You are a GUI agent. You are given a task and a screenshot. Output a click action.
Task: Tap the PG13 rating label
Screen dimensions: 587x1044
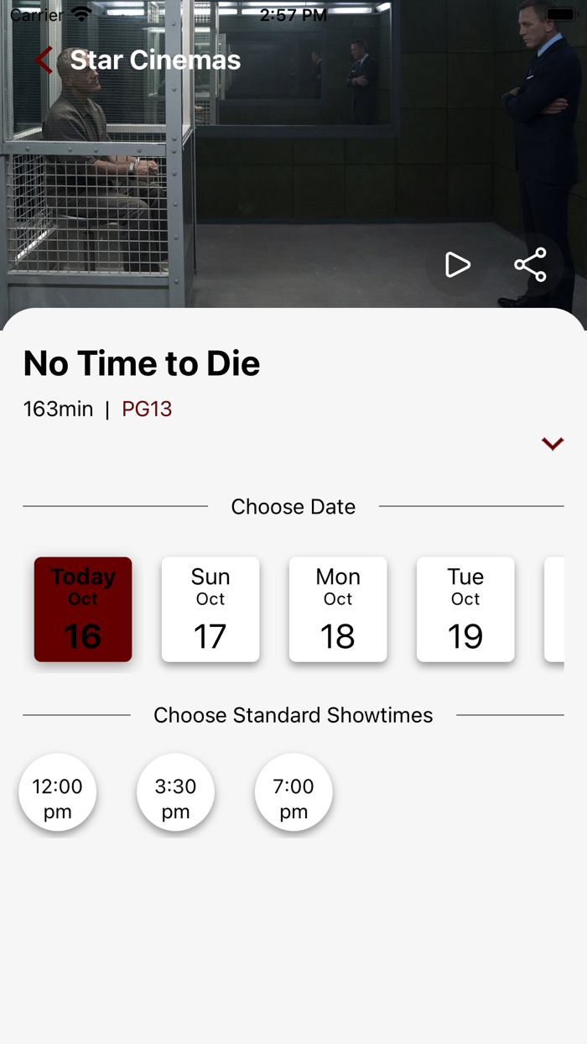point(147,409)
